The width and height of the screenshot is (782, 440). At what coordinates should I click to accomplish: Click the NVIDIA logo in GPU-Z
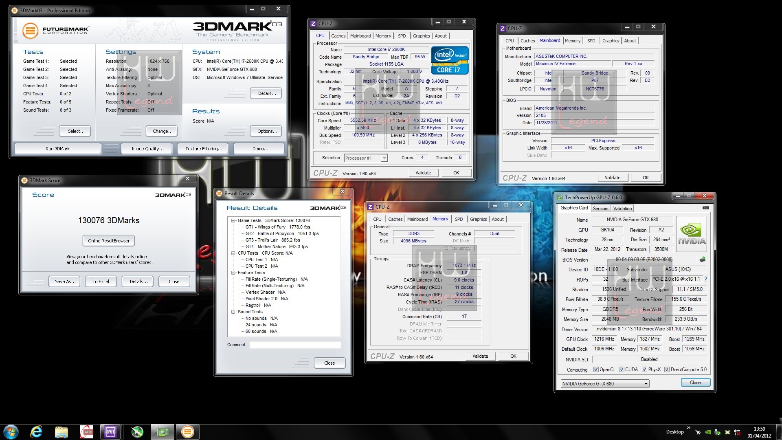tap(692, 233)
